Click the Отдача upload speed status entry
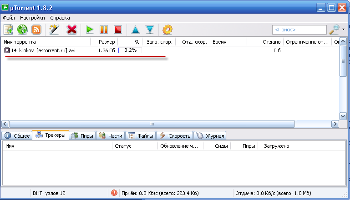This screenshot has height=200, width=350. [x=273, y=193]
